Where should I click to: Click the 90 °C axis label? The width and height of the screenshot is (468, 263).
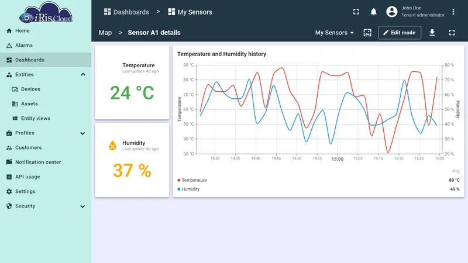click(x=188, y=65)
